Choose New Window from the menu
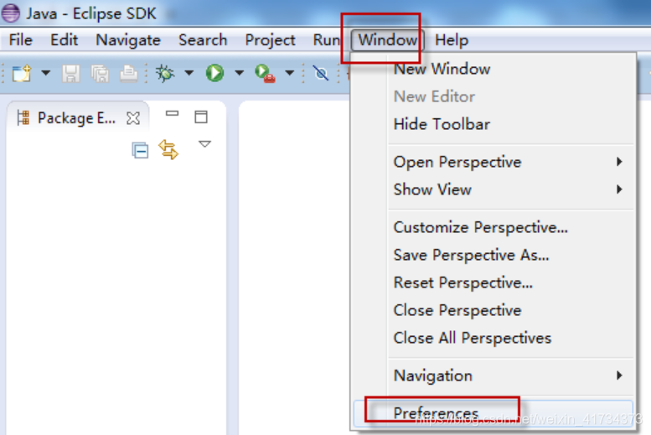 tap(493, 69)
